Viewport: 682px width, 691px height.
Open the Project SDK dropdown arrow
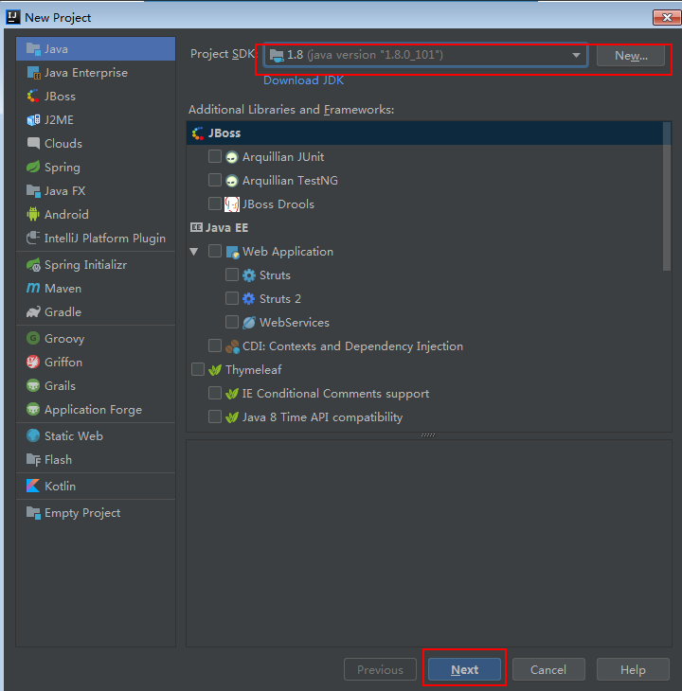(x=576, y=55)
